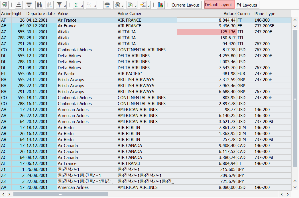The width and height of the screenshot is (299, 198).
Task: Click the airfare cell 721.679
Action: point(207,181)
